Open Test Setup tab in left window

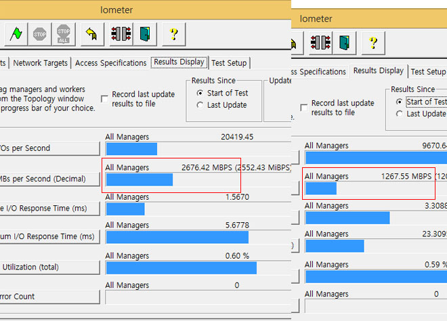229,63
